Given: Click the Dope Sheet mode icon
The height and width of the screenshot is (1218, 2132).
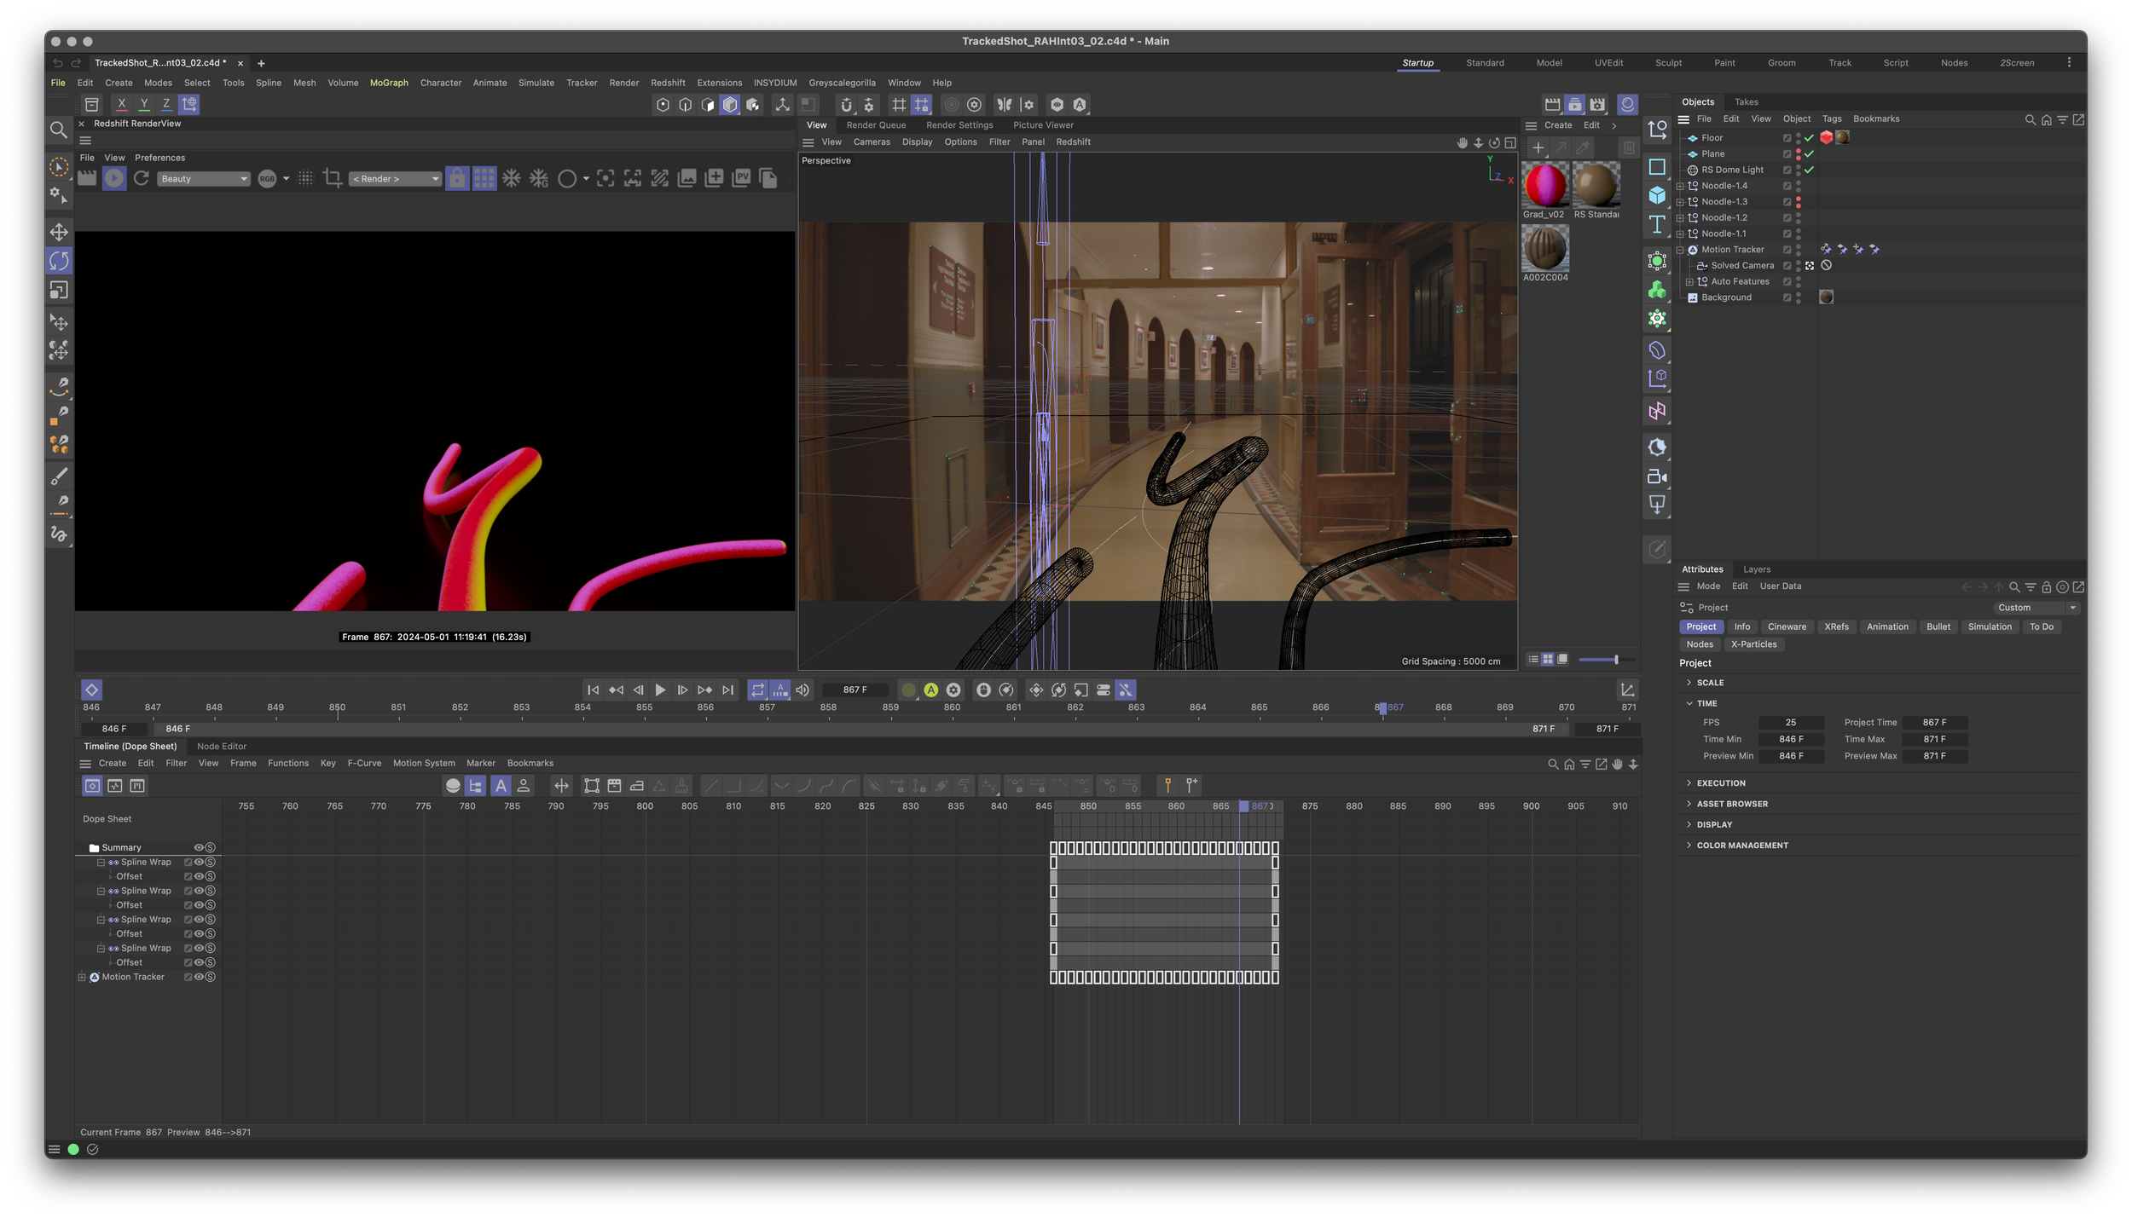Looking at the screenshot, I should click(92, 785).
